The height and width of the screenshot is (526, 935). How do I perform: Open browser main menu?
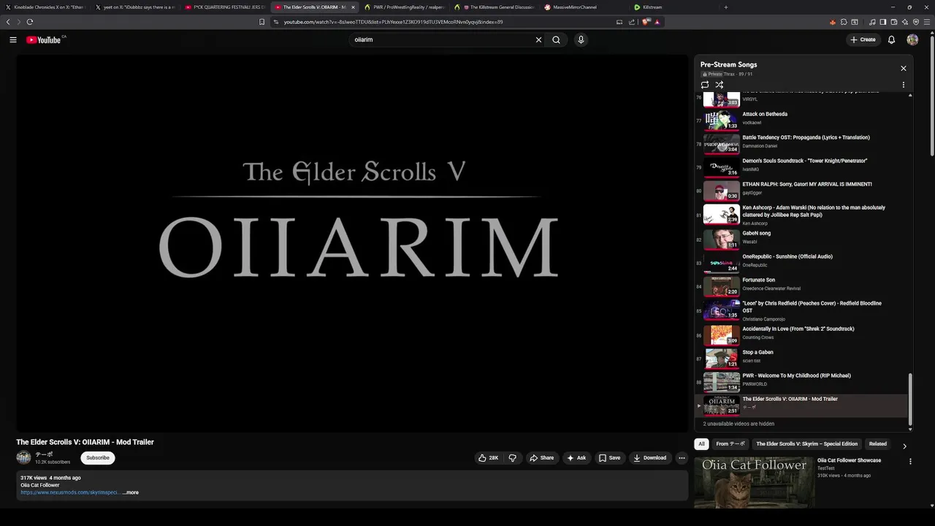click(927, 22)
